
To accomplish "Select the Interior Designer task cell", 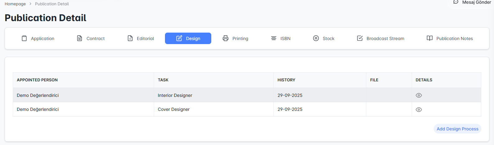I will pos(175,95).
